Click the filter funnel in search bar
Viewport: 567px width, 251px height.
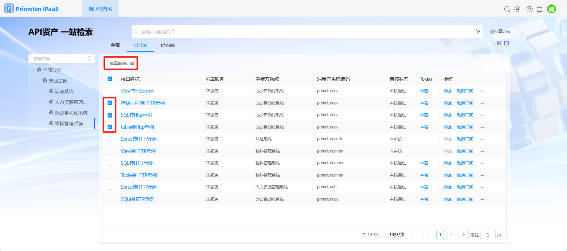[478, 31]
